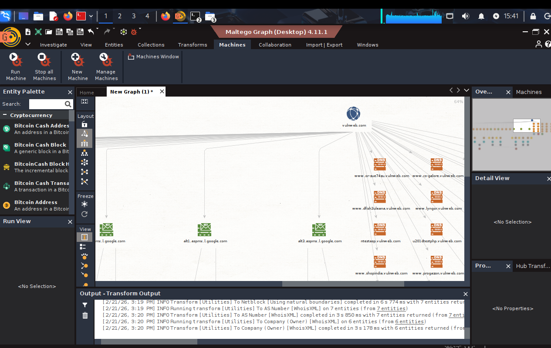Expand the ribbon collapse chevron below logo
Image resolution: width=551 pixels, height=348 pixels.
pos(28,44)
